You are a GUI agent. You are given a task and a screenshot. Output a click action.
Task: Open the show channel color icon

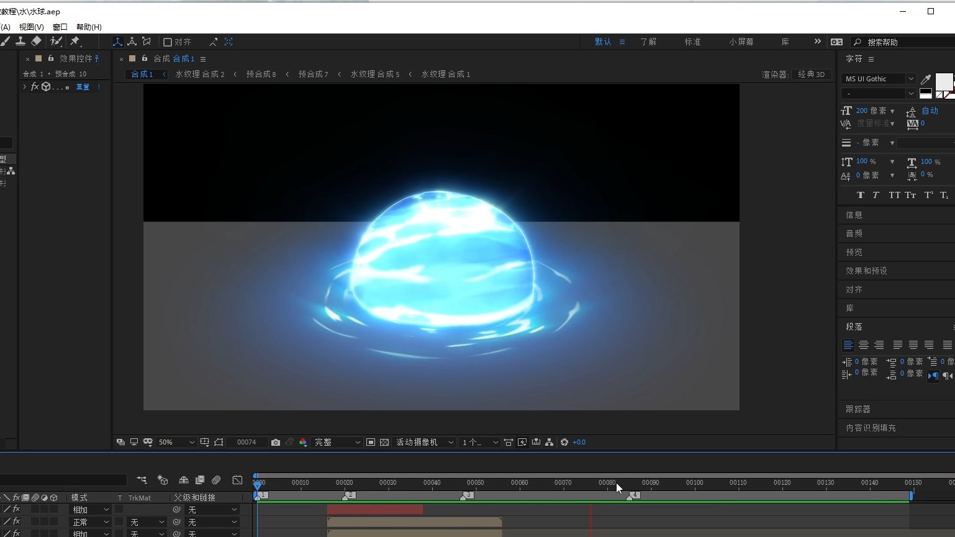(303, 442)
